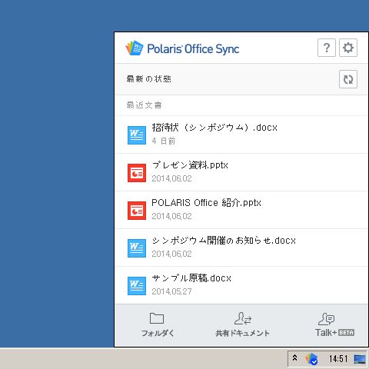Click the 14:51 taskbar clock
The image size is (369, 369).
[338, 359]
